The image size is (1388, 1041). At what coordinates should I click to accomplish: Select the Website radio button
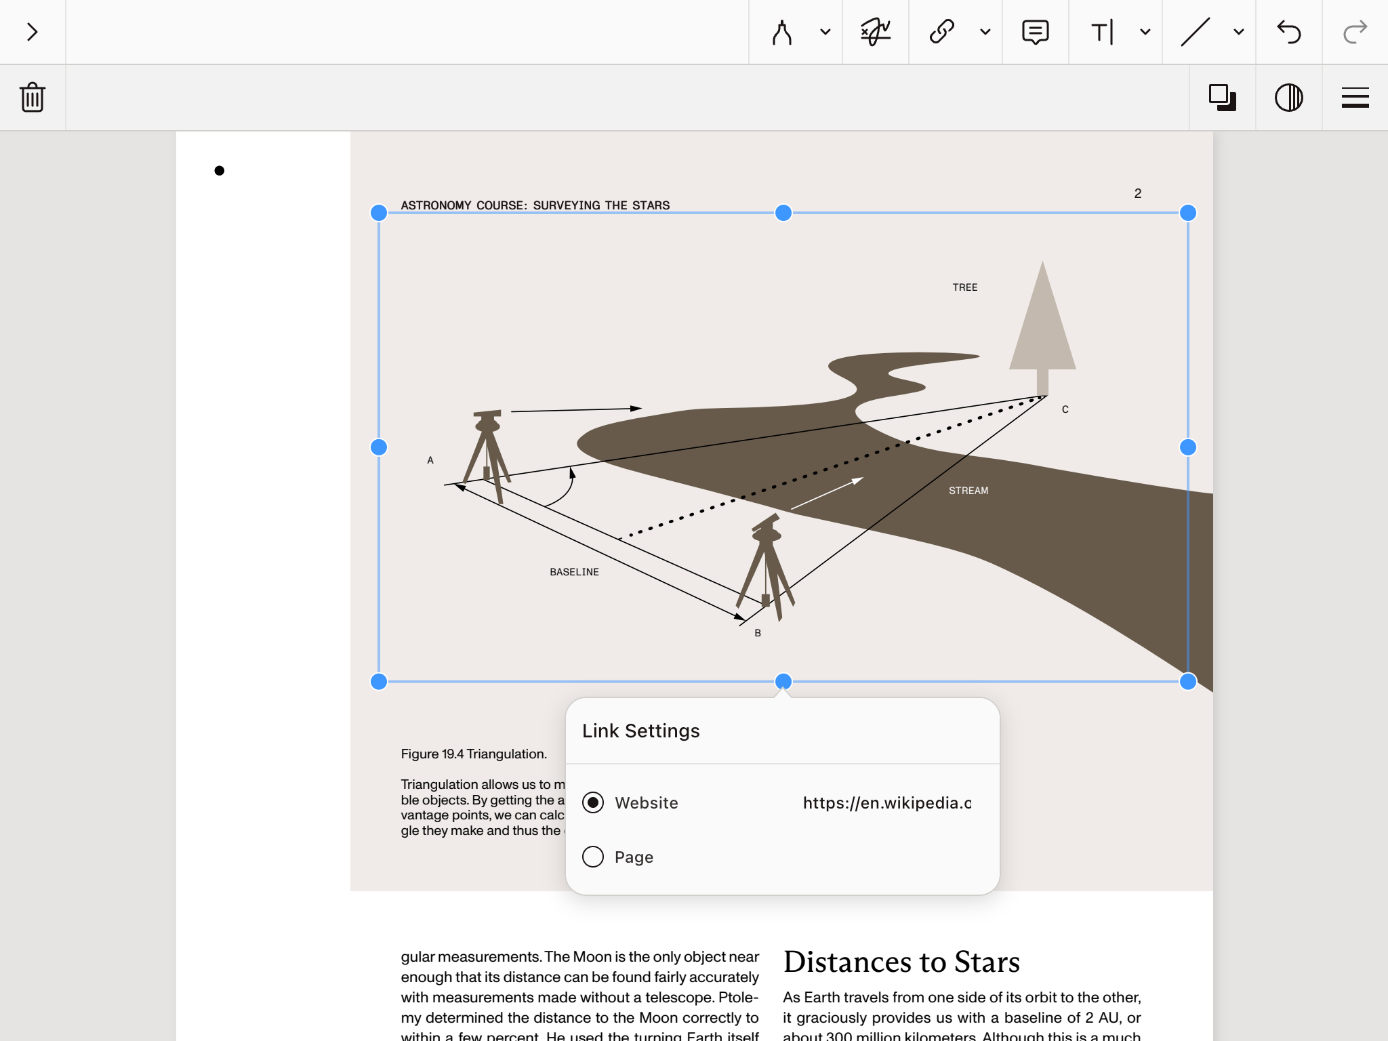[593, 802]
